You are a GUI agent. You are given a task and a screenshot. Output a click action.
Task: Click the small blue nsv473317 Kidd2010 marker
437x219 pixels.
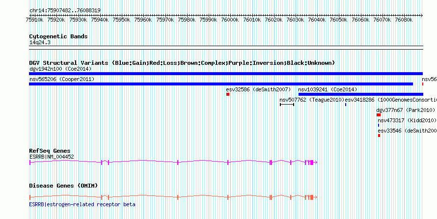point(379,125)
